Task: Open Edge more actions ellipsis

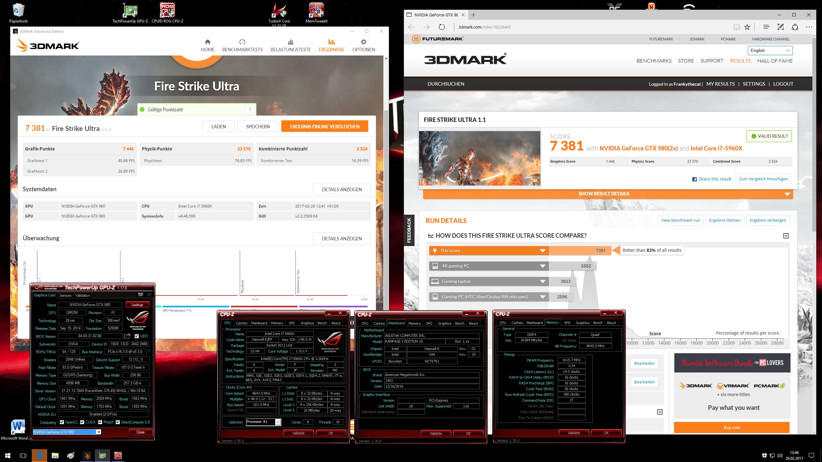Action: (x=809, y=27)
